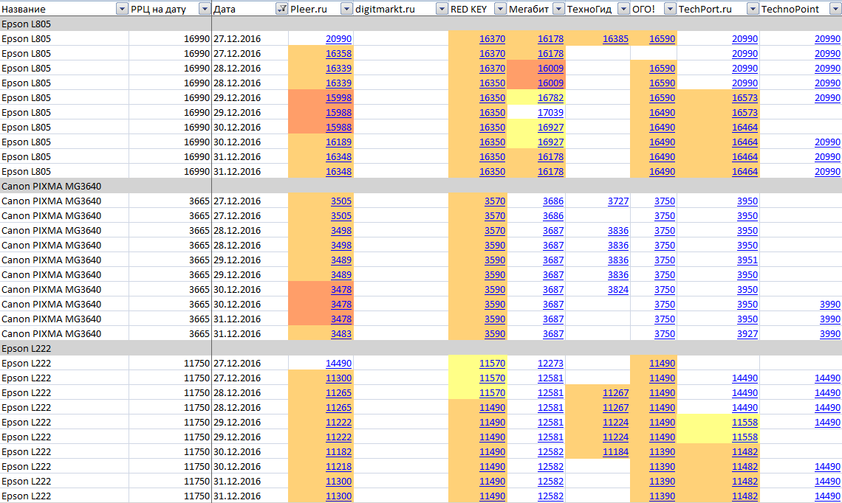The image size is (842, 503).
Task: Open the 16358 price link under Pleer.ru
Action: coord(338,54)
